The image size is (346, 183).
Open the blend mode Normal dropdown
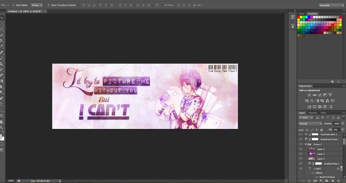[x=310, y=124]
